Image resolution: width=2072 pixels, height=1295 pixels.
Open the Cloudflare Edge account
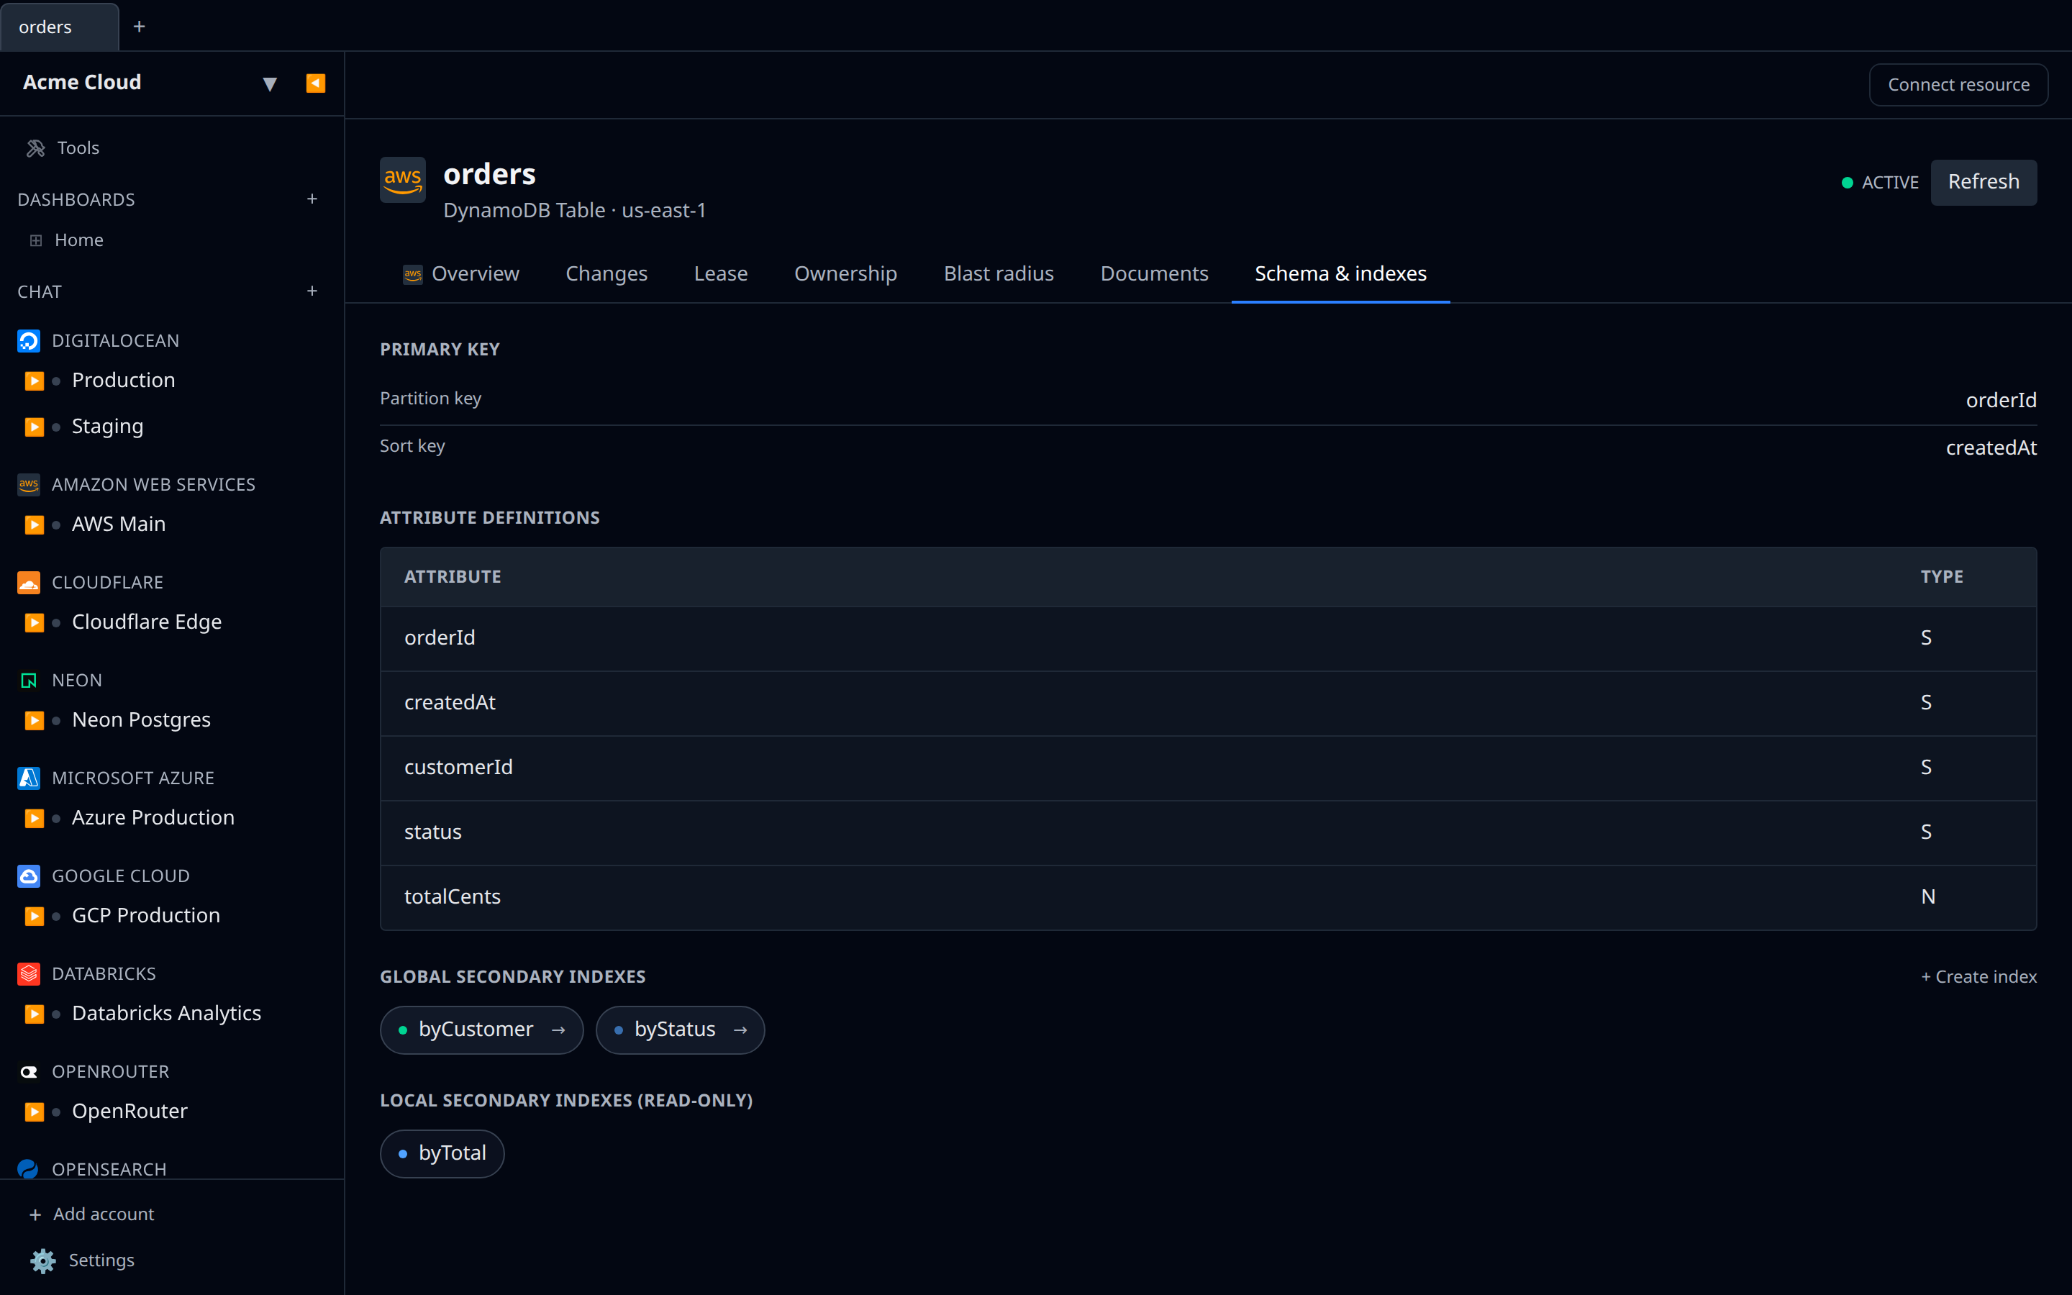coord(147,622)
